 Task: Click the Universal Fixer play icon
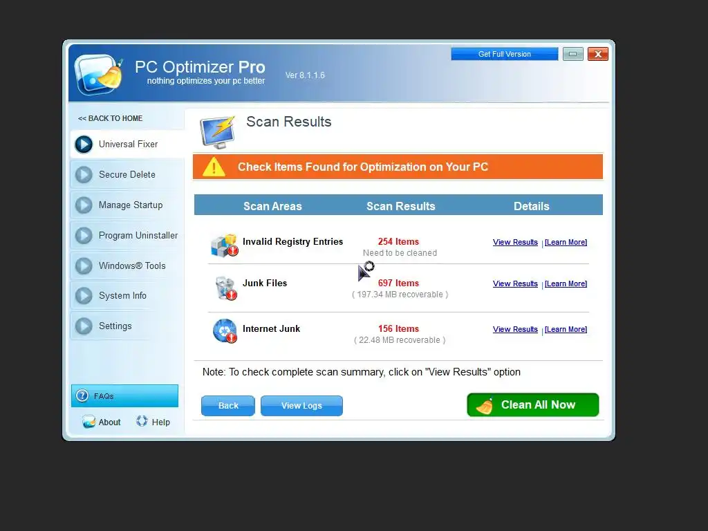(x=84, y=145)
